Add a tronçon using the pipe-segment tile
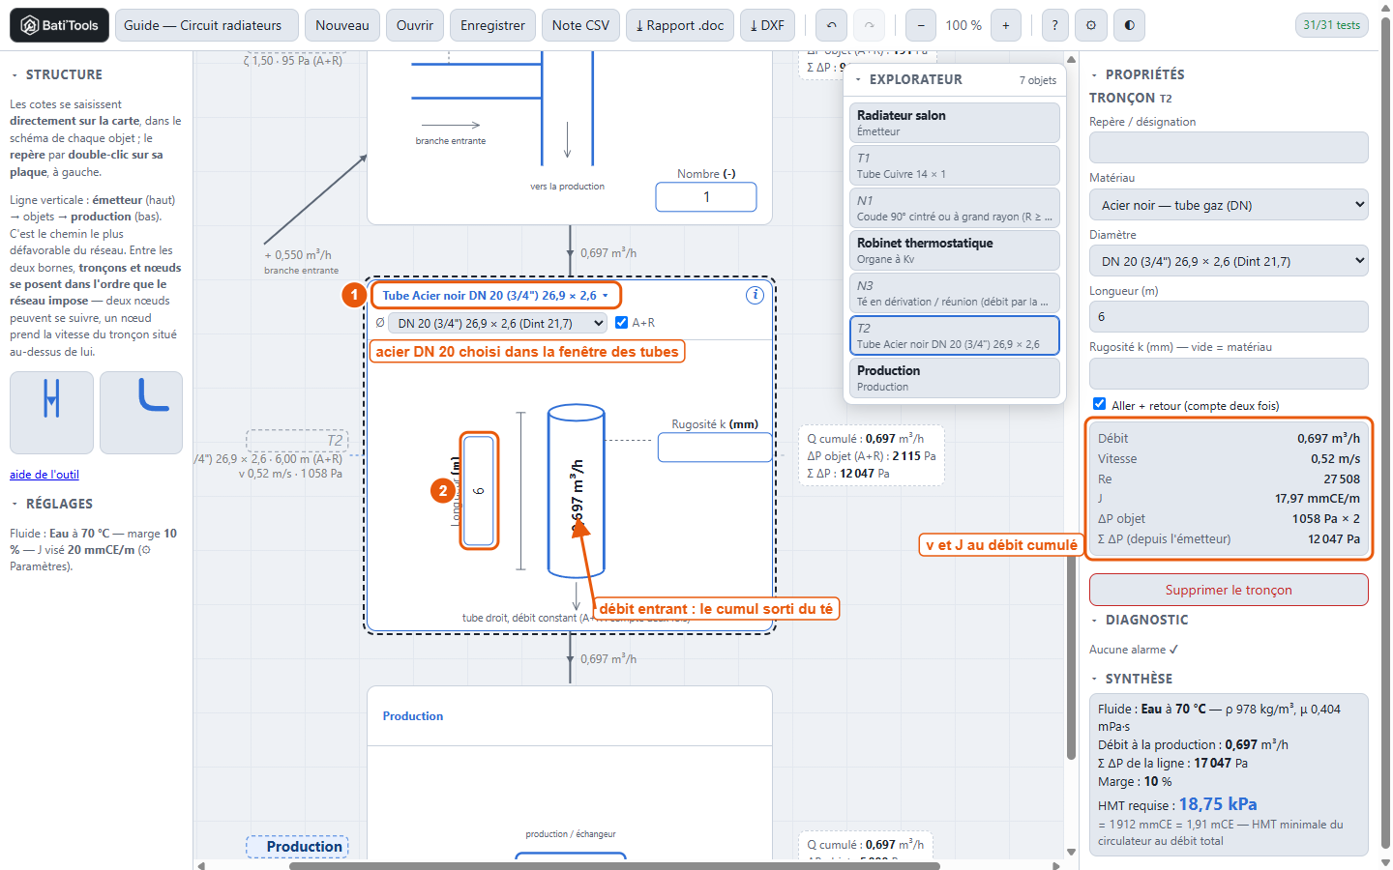 coord(51,413)
